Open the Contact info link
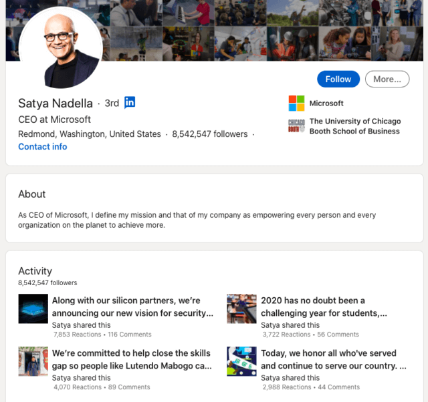 coord(43,147)
